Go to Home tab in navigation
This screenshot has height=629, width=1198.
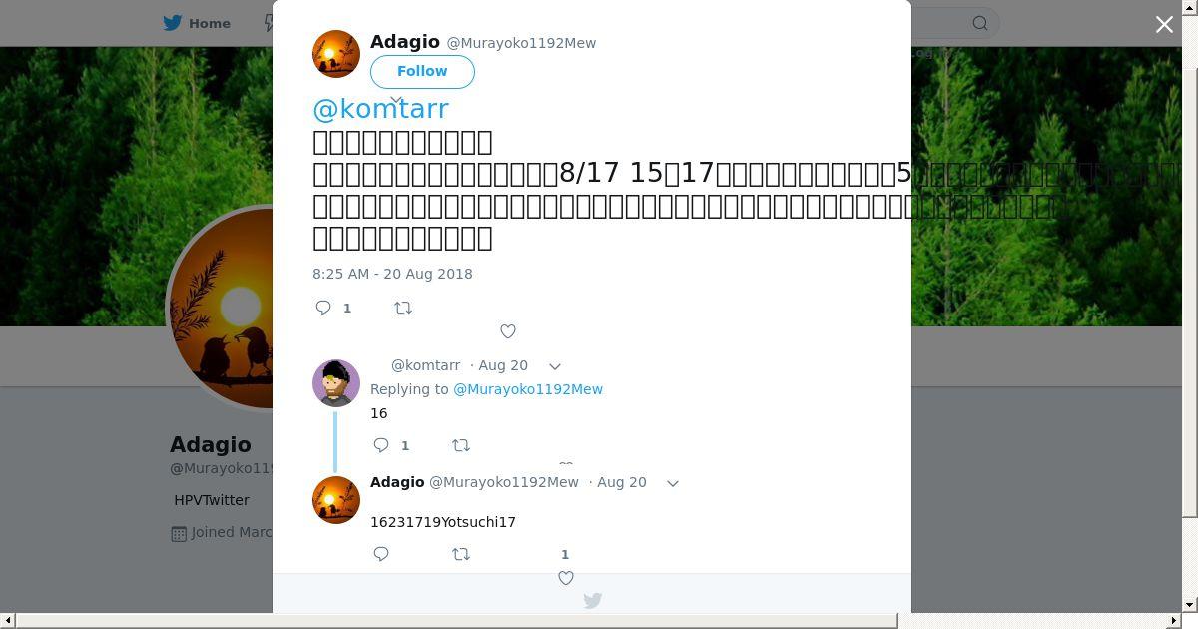pos(197,23)
